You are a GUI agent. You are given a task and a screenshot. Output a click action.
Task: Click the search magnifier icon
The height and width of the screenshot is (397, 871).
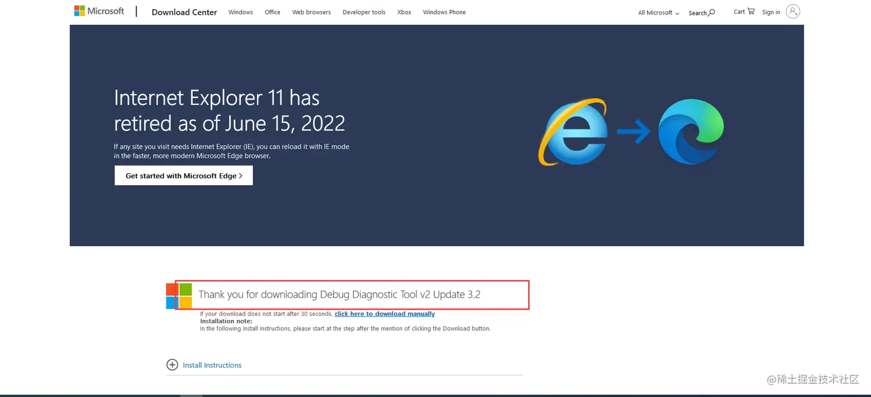click(711, 12)
